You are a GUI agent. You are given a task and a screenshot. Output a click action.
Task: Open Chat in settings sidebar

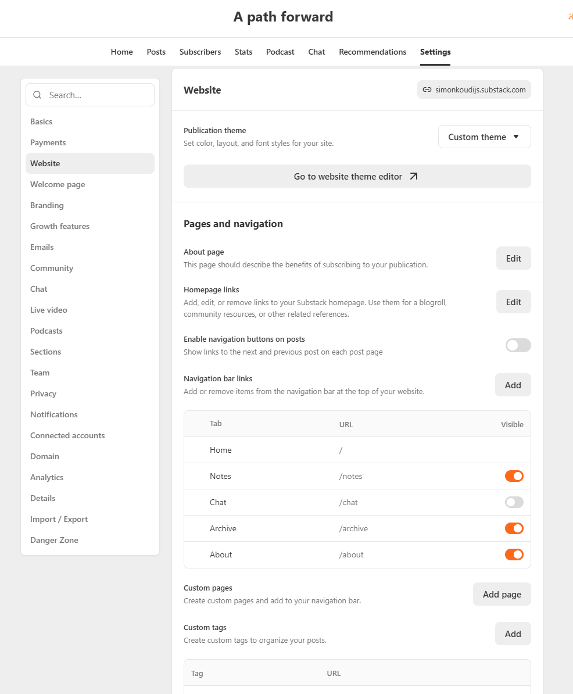coord(90,289)
